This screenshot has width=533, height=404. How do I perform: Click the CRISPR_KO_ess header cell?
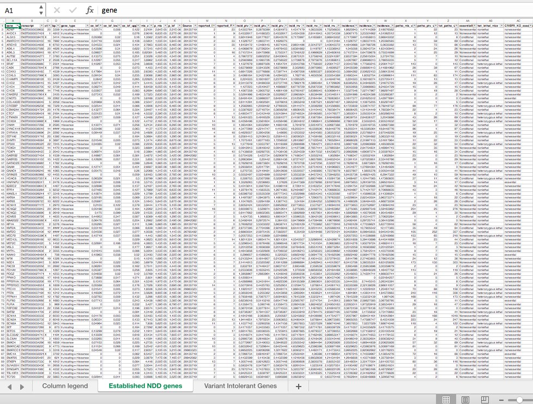518,26
